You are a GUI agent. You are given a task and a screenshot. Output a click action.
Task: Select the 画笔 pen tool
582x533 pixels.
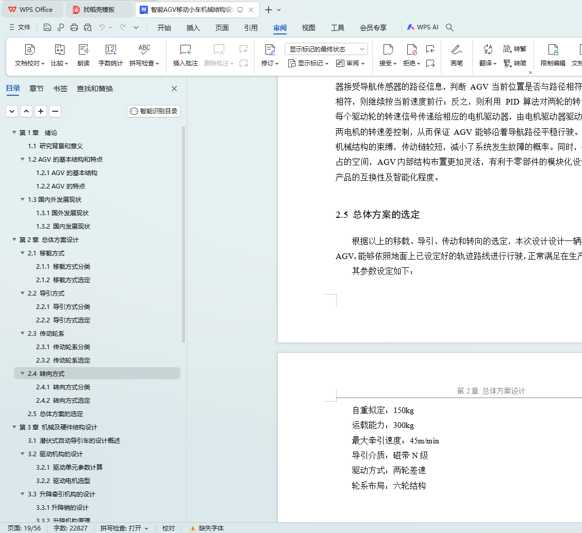click(x=457, y=56)
